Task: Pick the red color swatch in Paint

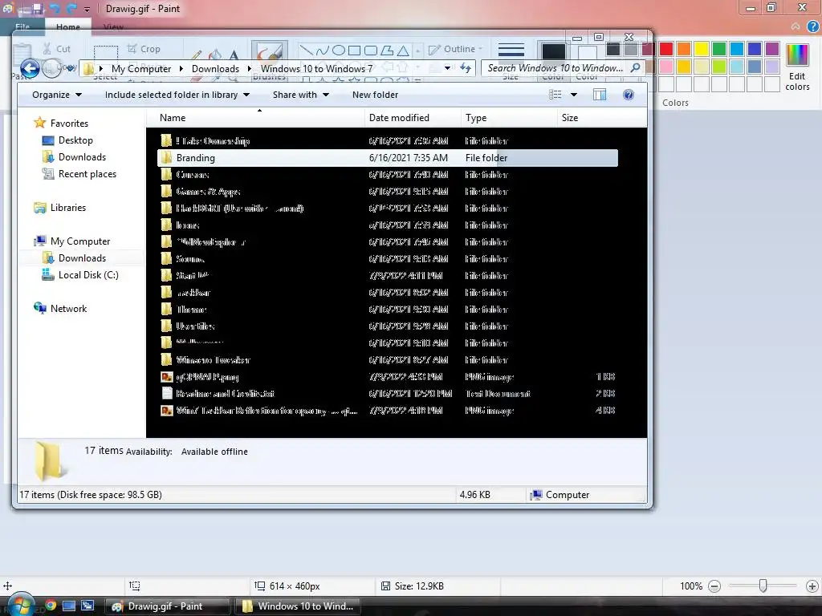Action: 666,49
